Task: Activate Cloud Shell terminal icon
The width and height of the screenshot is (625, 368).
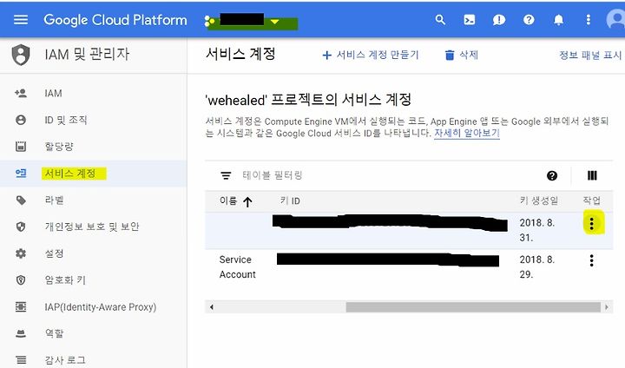Action: tap(470, 20)
